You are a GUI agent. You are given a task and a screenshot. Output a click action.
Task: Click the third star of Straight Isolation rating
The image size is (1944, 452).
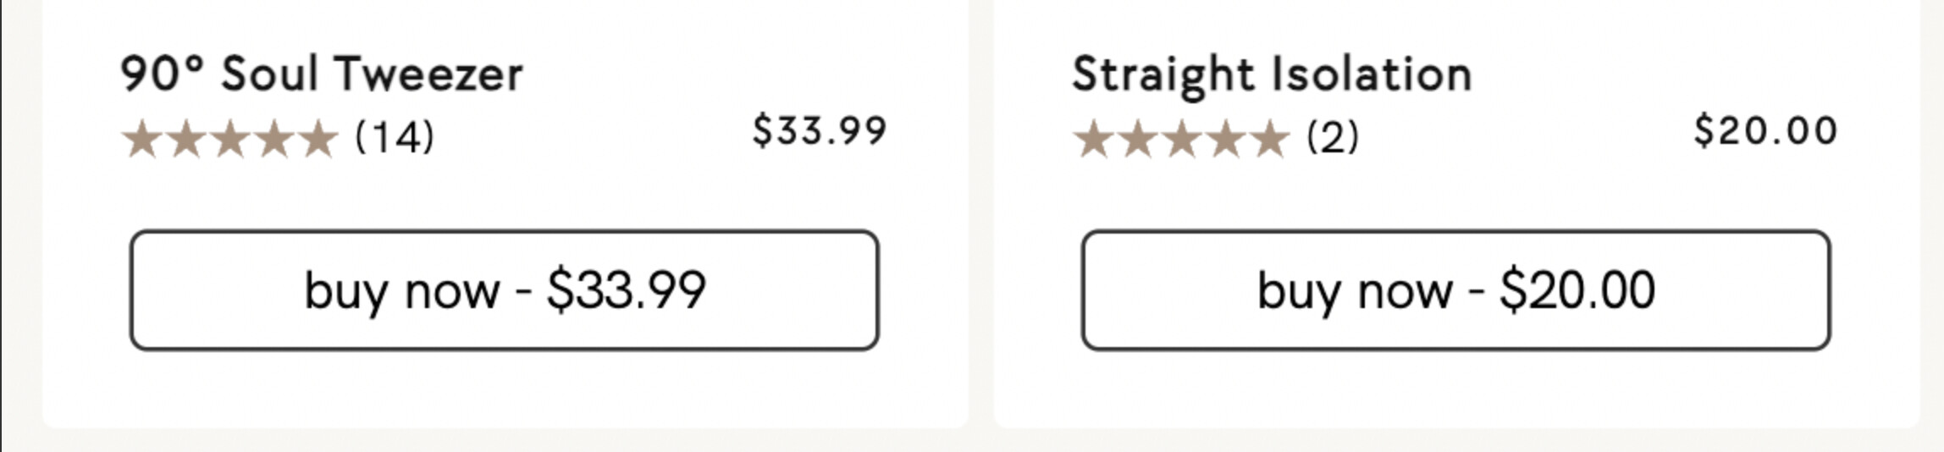click(1182, 139)
